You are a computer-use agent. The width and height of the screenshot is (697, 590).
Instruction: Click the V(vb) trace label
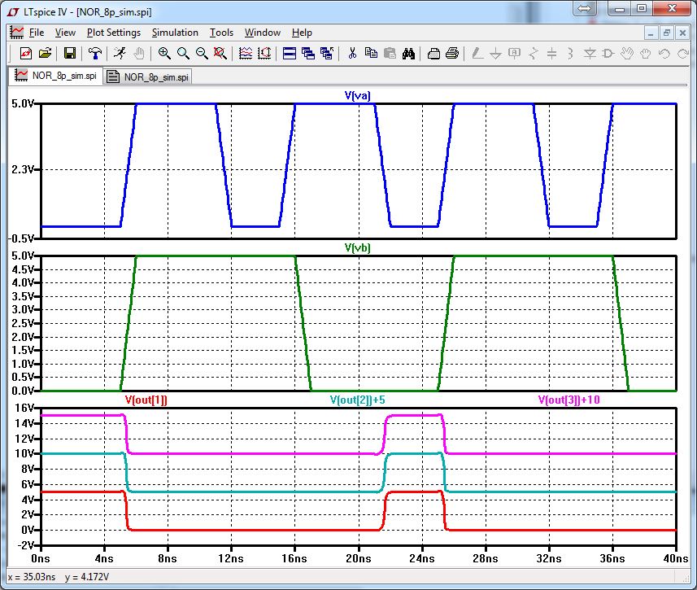[x=358, y=247]
